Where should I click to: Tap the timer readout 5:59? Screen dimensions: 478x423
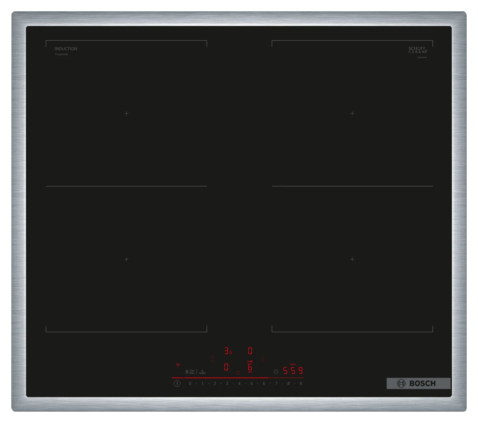293,370
